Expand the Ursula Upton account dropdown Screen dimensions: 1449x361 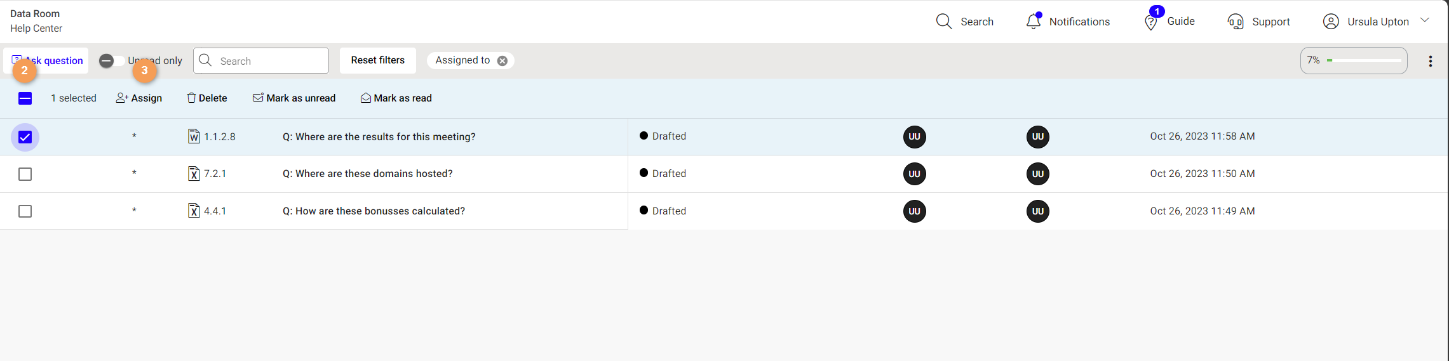(1425, 20)
